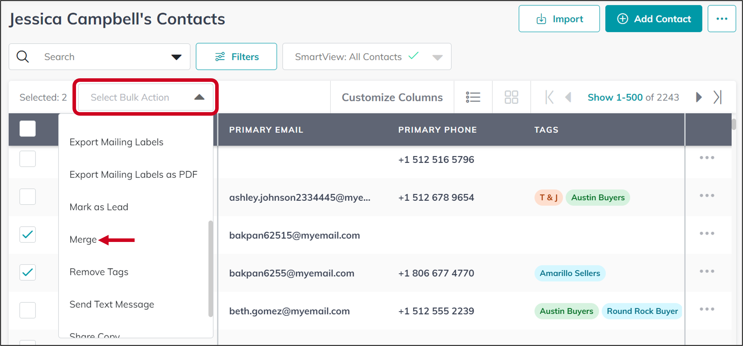This screenshot has height=346, width=743.
Task: Go to next page arrow
Action: click(699, 97)
